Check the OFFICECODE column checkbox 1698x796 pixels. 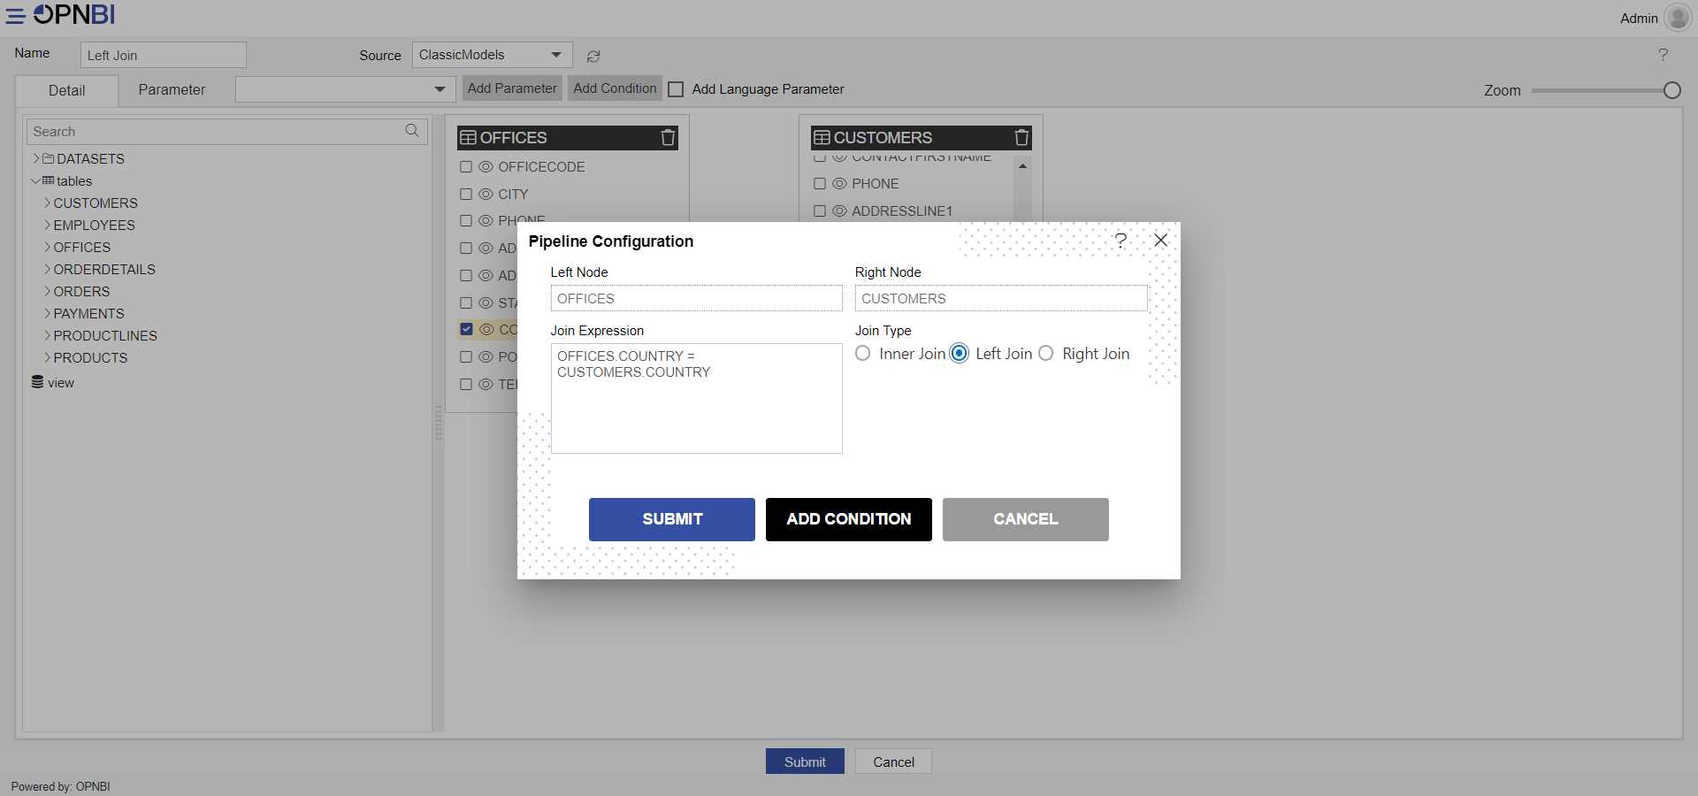(x=466, y=167)
